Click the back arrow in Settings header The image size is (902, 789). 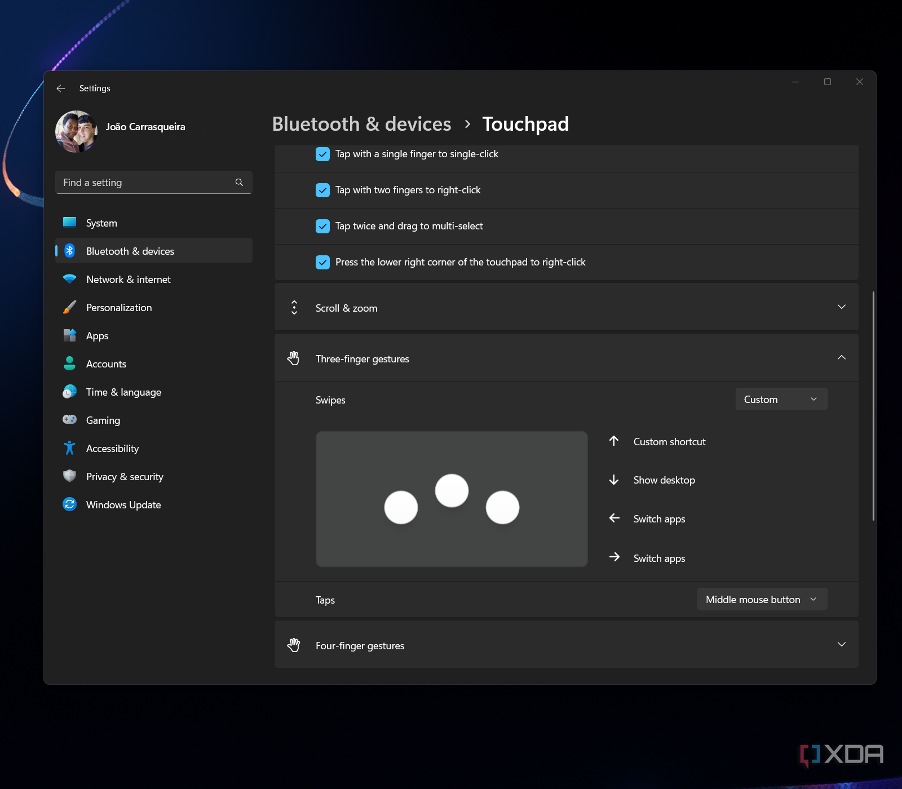click(x=61, y=88)
